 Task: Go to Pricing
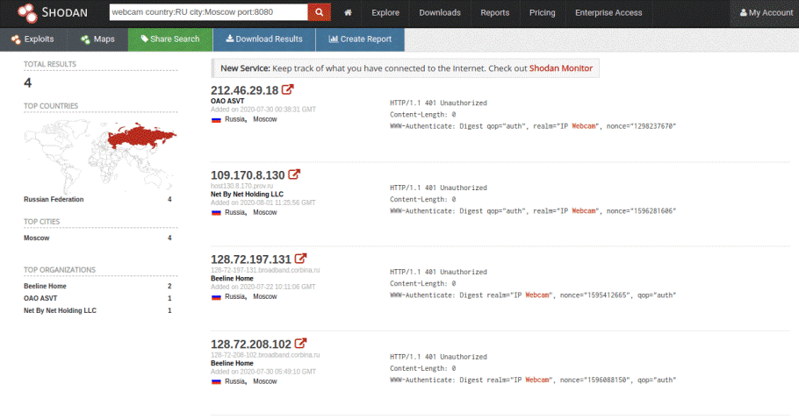click(x=543, y=13)
